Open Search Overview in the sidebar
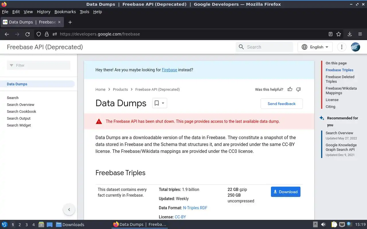This screenshot has height=229, width=367. click(21, 104)
